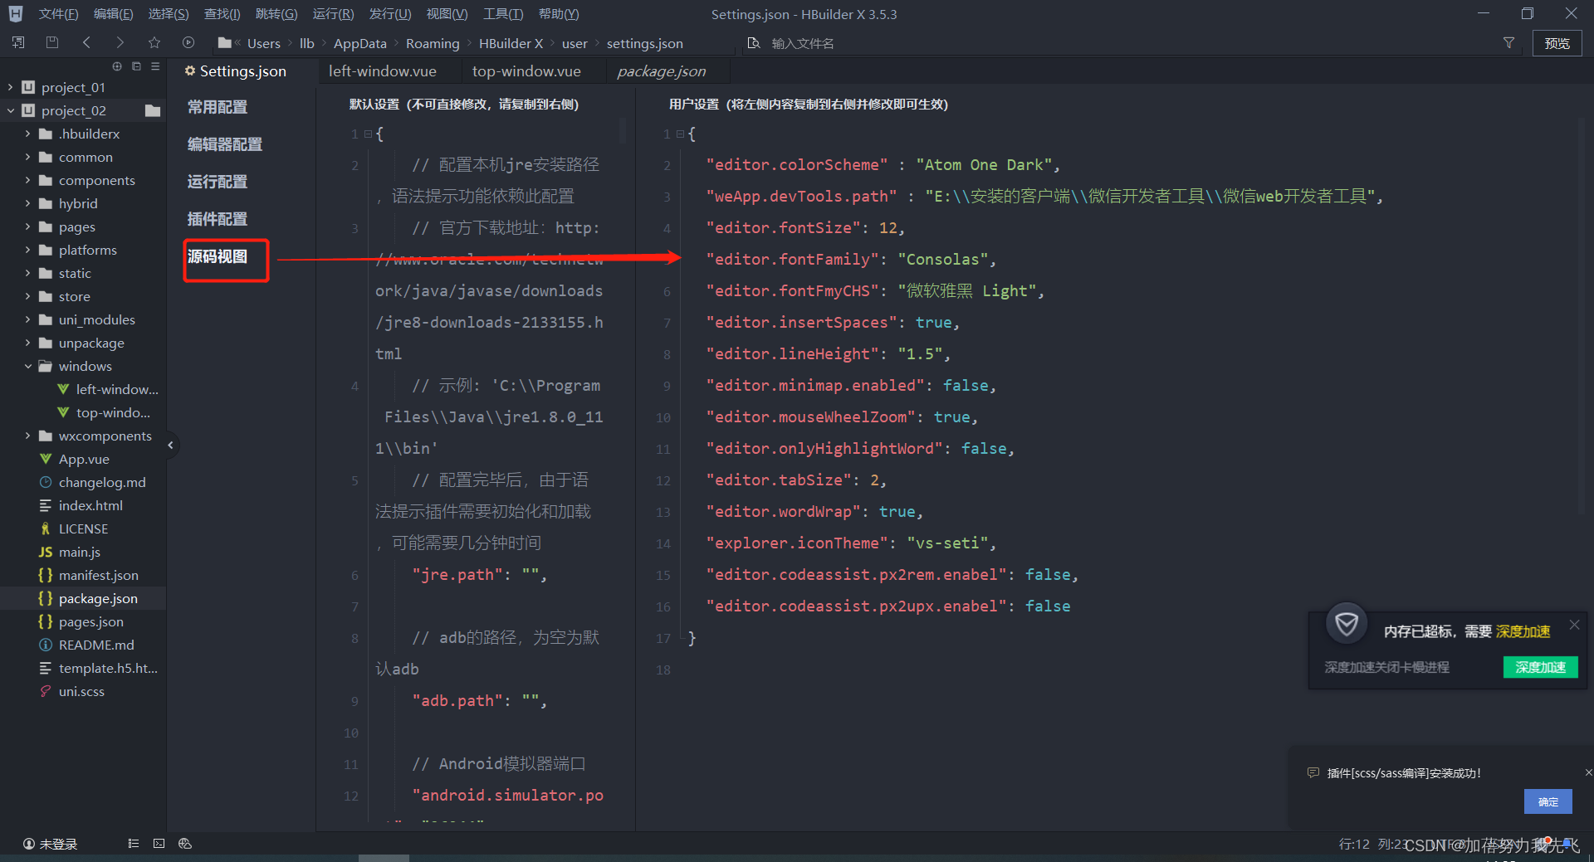The width and height of the screenshot is (1594, 862).
Task: Switch to package.json tab
Action: pyautogui.click(x=662, y=71)
